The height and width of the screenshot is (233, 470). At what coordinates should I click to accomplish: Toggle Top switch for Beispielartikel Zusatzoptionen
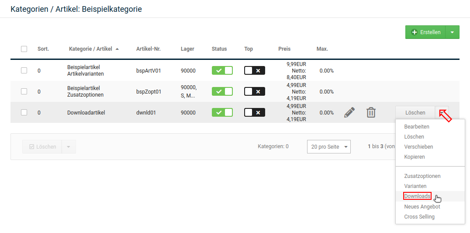tap(254, 91)
